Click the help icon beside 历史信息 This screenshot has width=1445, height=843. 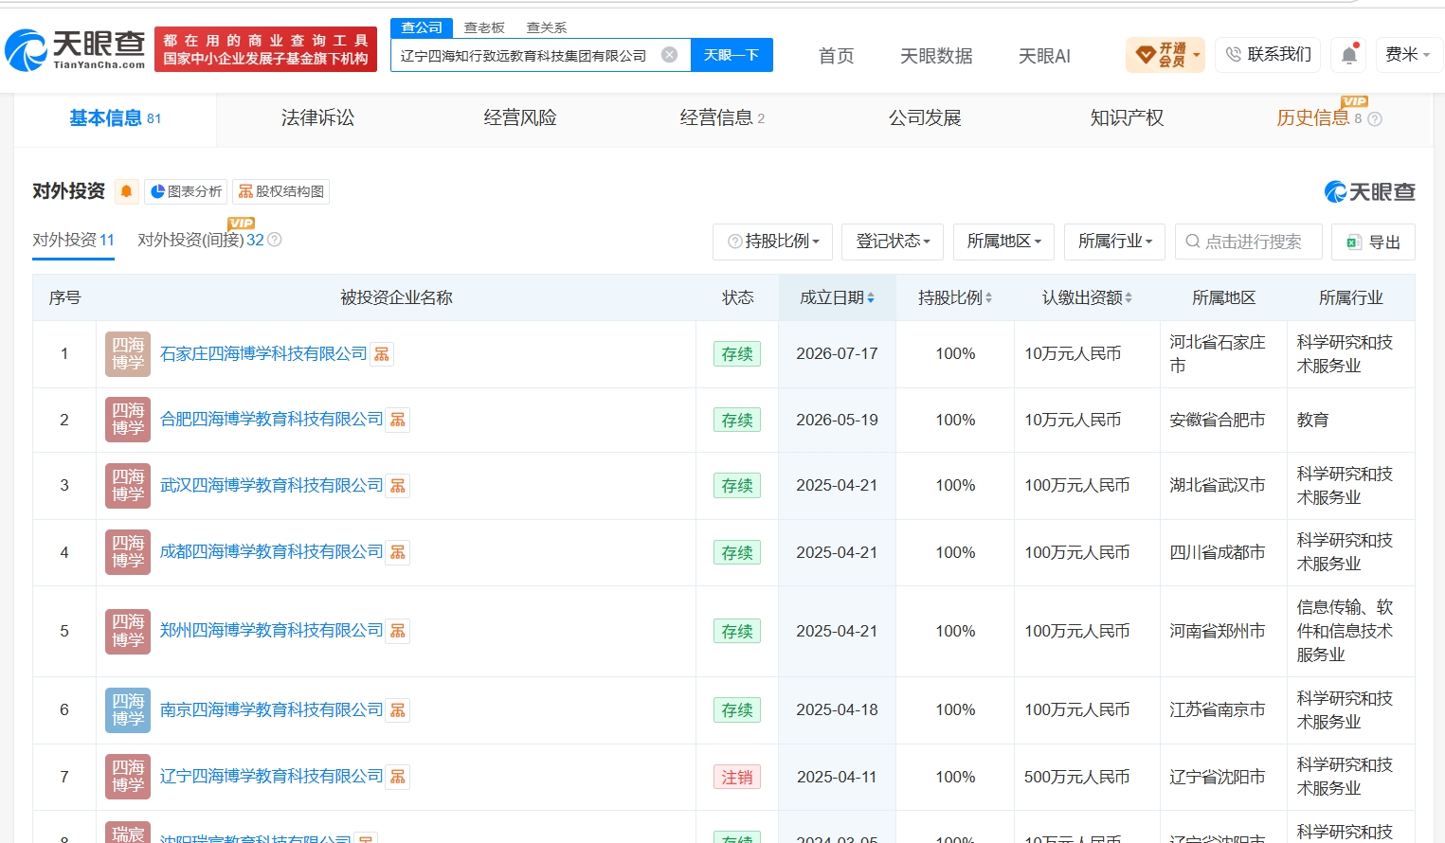click(1375, 119)
